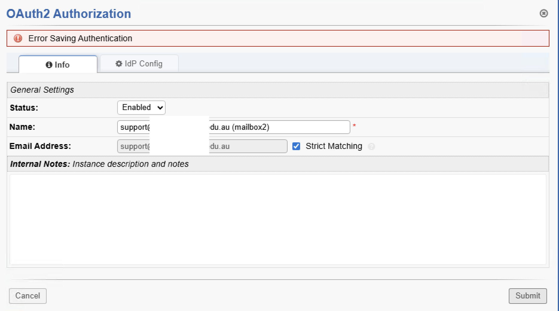Click the red error alert icon
This screenshot has height=311, width=559.
click(18, 38)
